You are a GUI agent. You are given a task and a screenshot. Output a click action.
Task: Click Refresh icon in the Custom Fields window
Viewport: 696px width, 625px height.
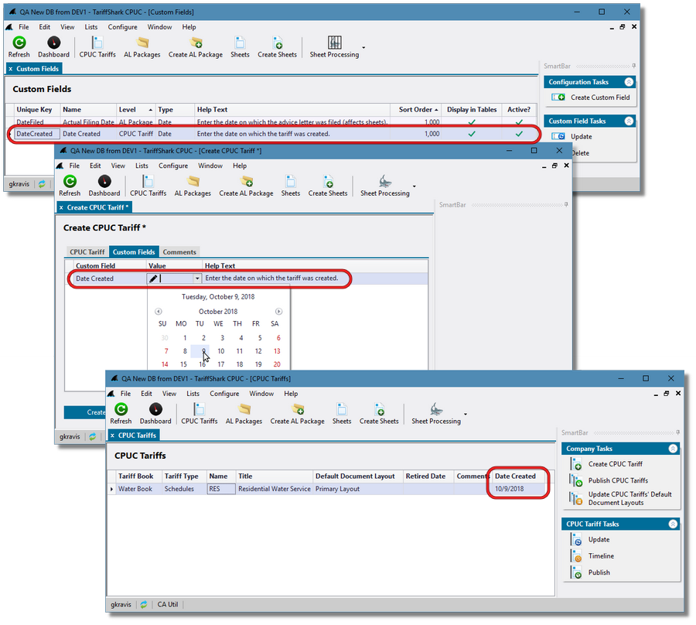point(19,43)
